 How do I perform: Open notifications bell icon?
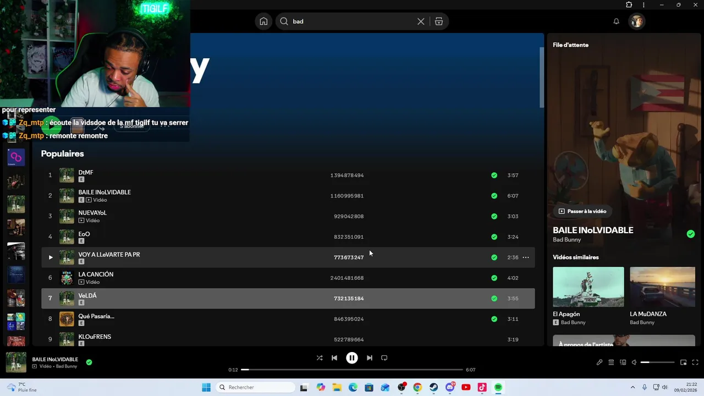point(617,21)
